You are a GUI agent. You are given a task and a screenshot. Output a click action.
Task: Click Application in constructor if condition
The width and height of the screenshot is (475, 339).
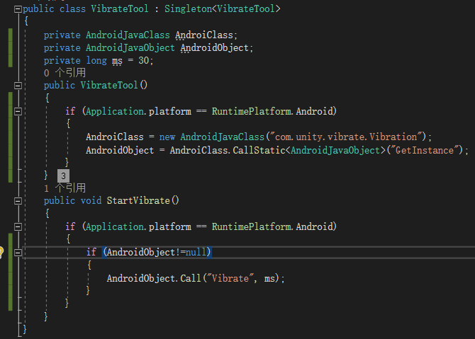(115, 111)
